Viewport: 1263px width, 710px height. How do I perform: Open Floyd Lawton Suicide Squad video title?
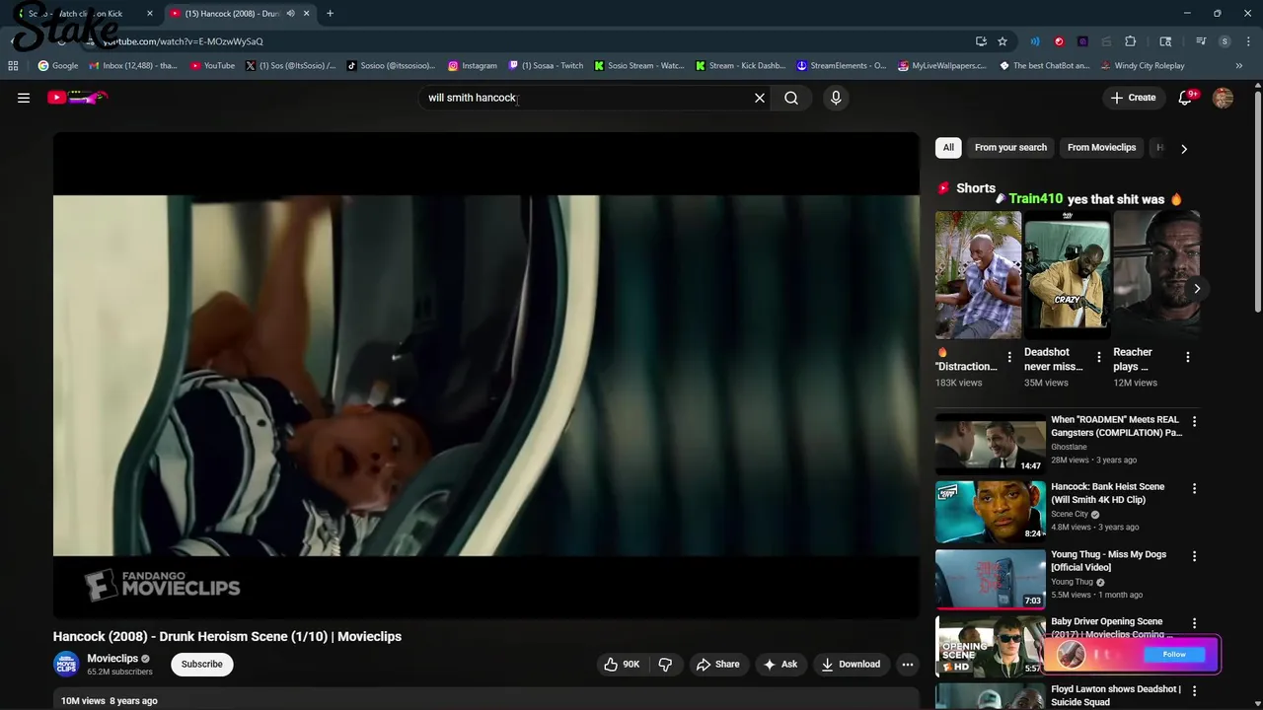point(1115,695)
